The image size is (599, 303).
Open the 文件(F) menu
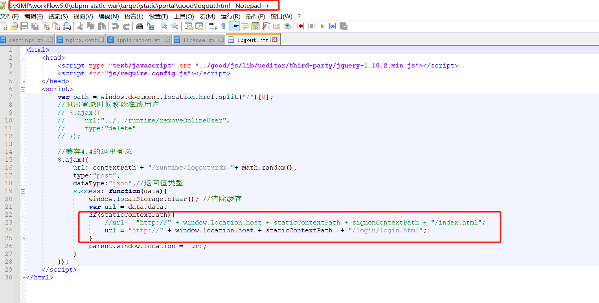click(9, 16)
